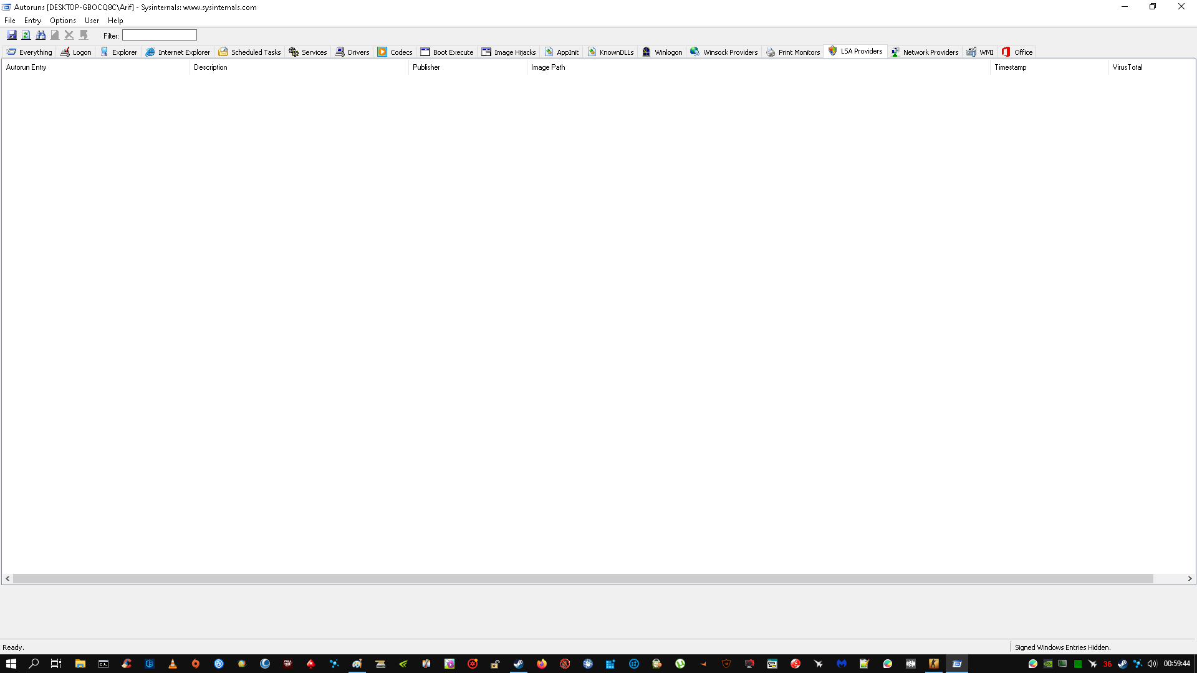Screen dimensions: 1197x673
Task: Select the Scheduled Tasks tab
Action: (249, 52)
